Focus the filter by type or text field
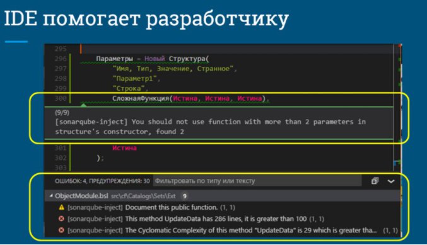Screen dimensions: 427x245 pos(257,181)
